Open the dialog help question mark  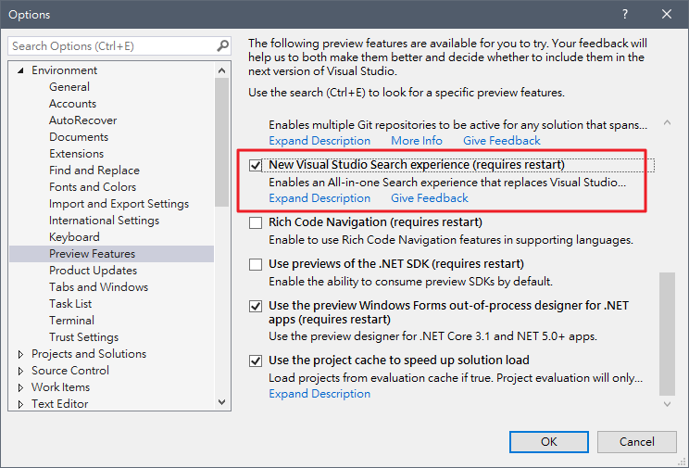(x=624, y=14)
